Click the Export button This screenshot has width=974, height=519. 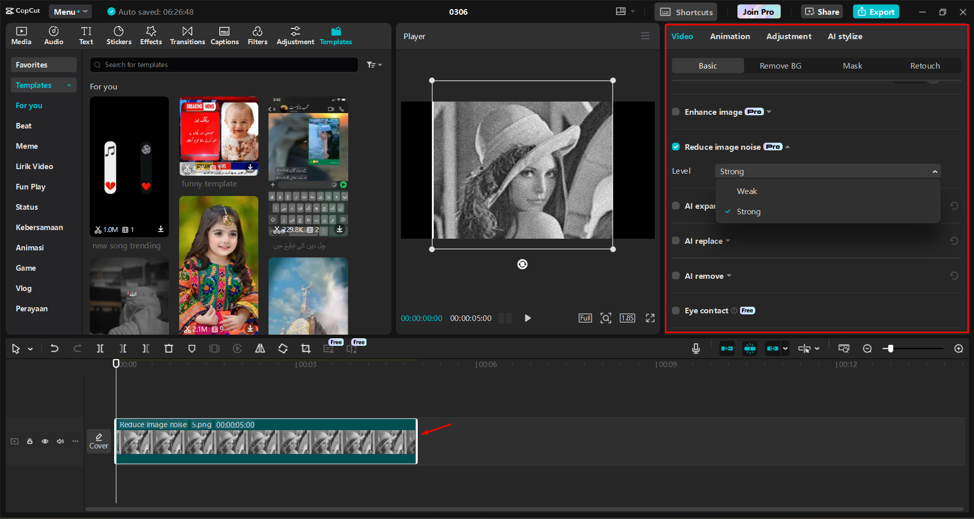875,11
